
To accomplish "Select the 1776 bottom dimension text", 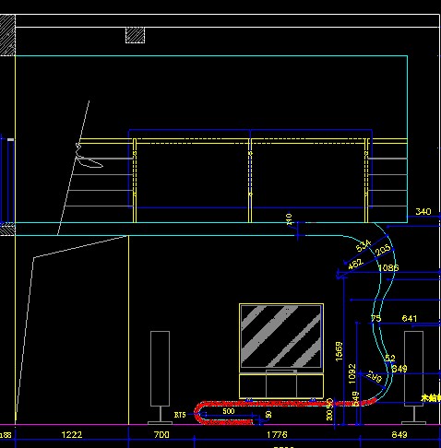I will [277, 434].
